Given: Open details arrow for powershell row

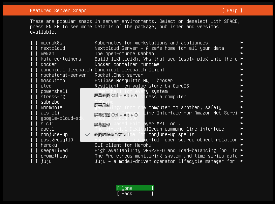Looking at the screenshot, I should [242, 91].
